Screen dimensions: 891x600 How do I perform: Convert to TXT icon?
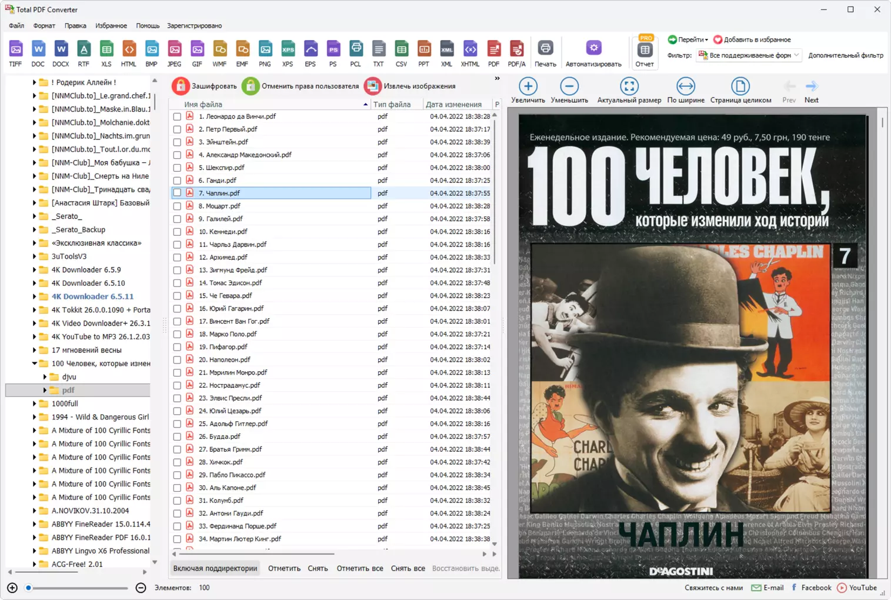[378, 54]
